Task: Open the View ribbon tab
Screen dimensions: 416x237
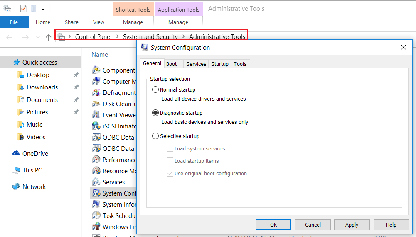Action: 98,22
